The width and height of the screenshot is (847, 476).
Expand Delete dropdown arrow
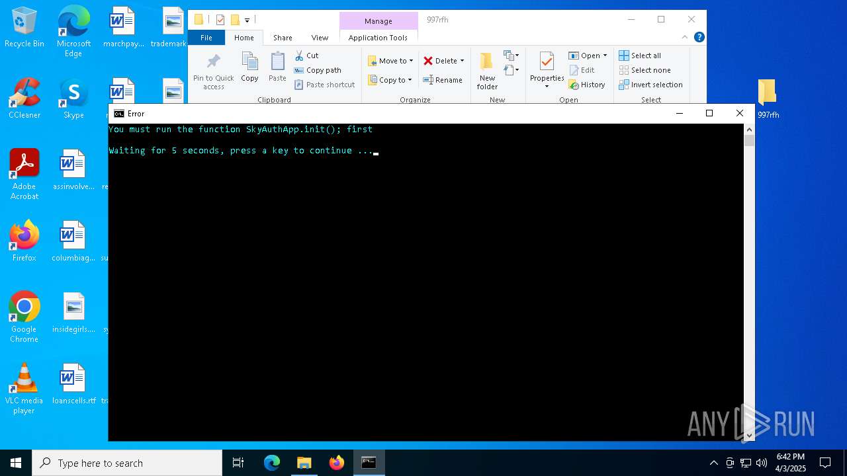(462, 61)
